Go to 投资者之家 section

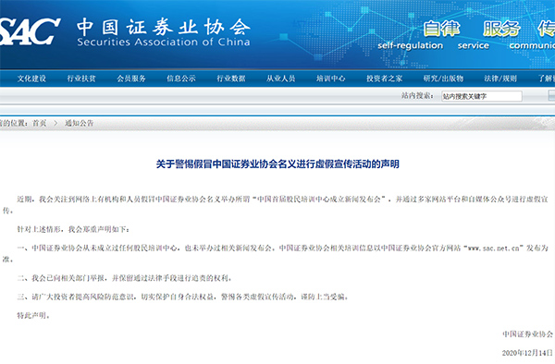click(384, 79)
